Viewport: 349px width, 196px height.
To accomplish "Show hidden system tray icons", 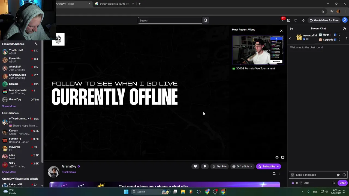I will [302, 192].
